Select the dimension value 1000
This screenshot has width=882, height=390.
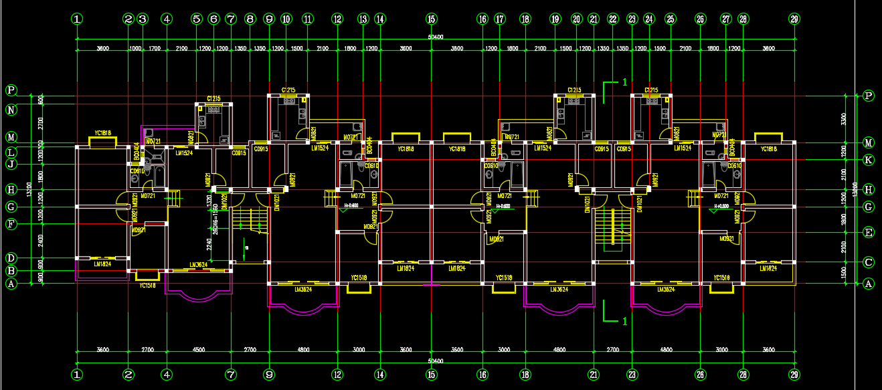tap(135, 49)
